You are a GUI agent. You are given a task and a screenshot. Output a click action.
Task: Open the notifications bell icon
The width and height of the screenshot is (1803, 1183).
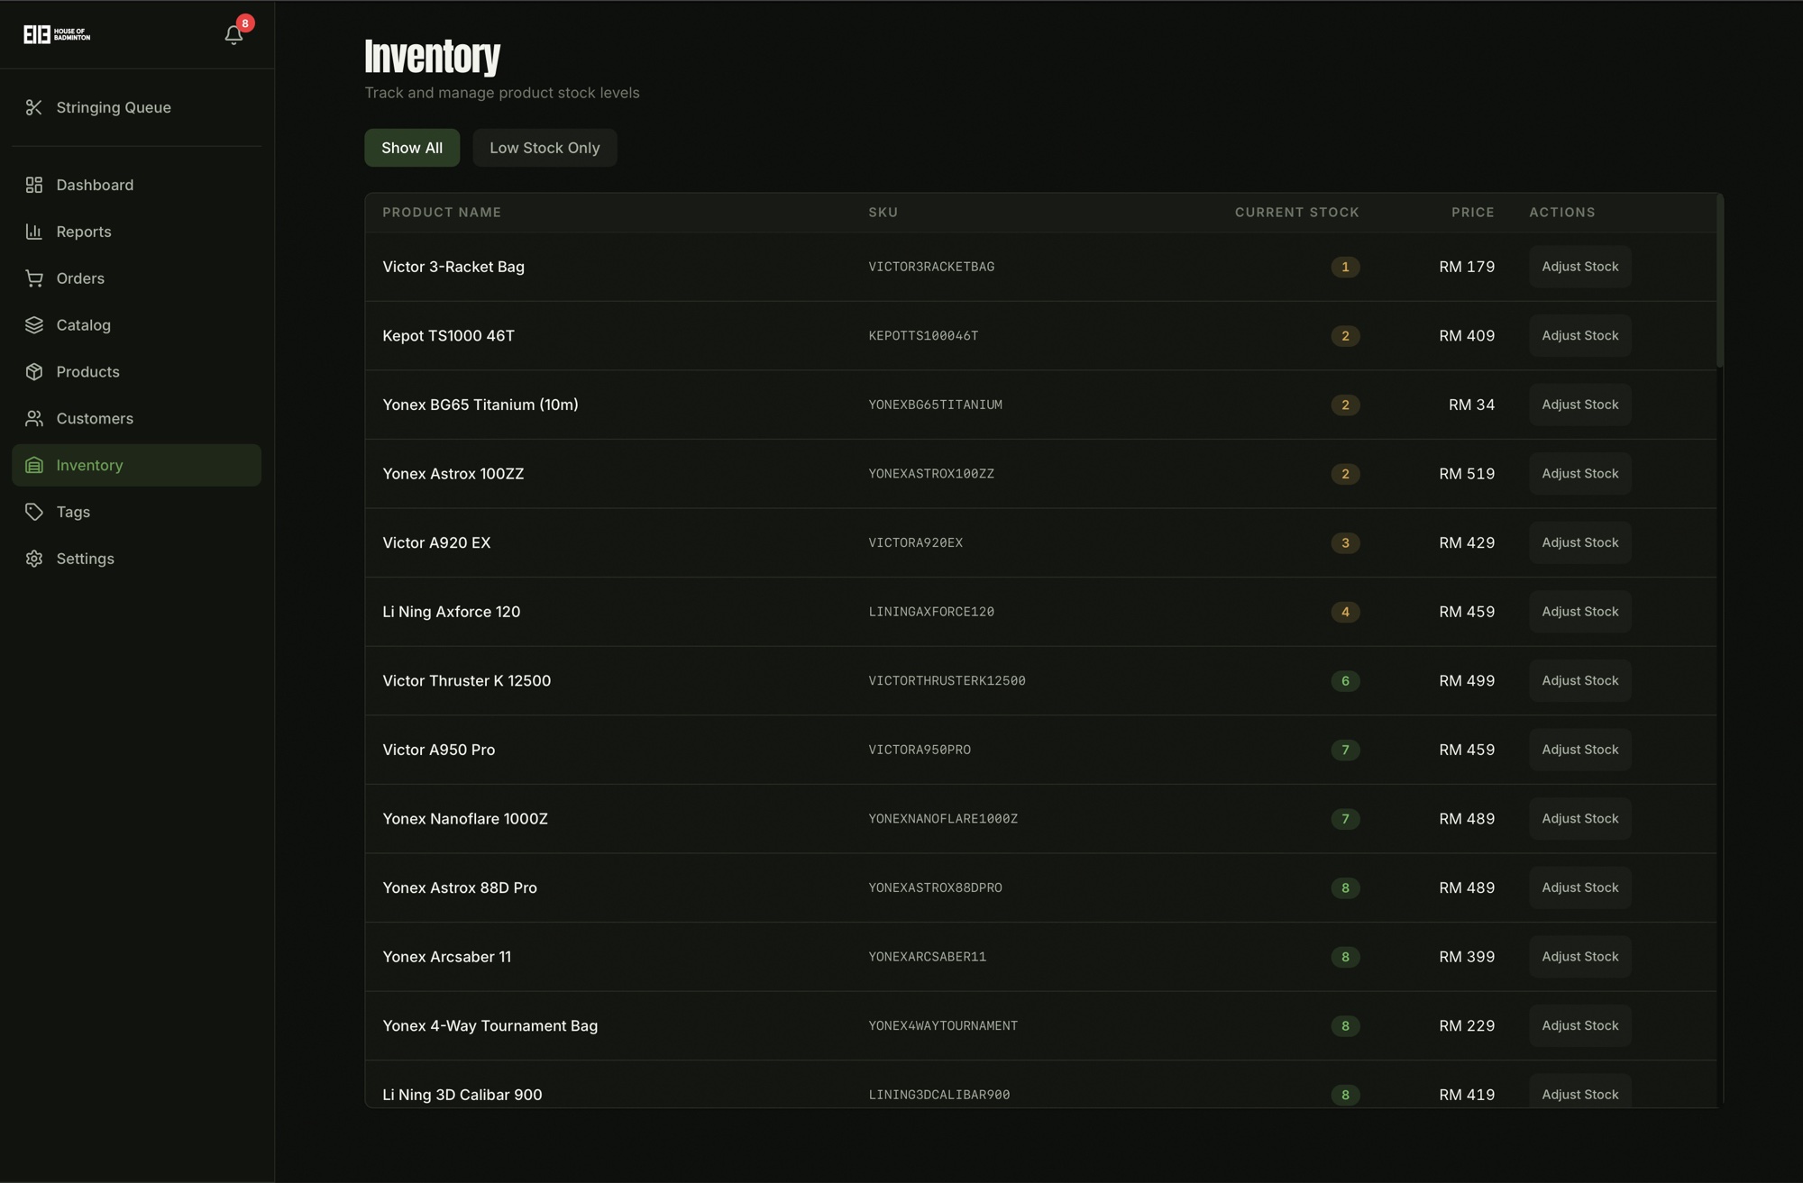click(233, 34)
